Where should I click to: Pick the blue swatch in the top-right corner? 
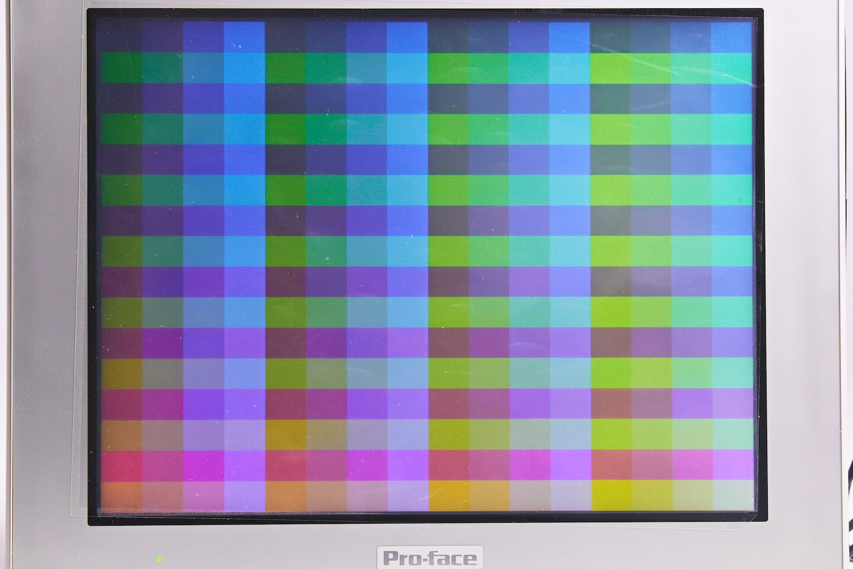tap(732, 37)
